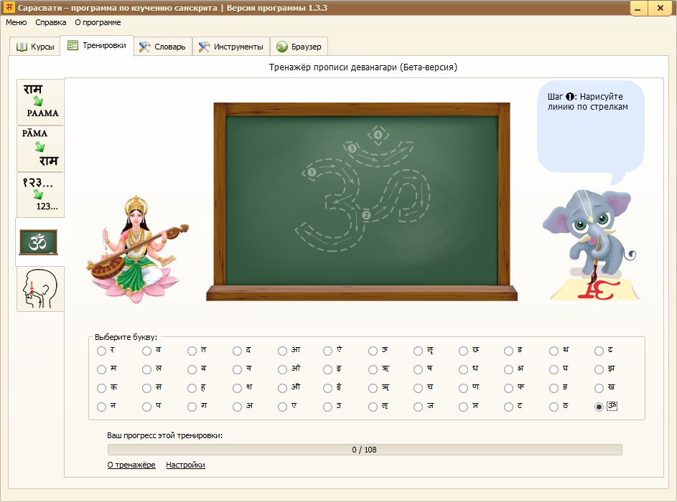Pick the letter क radio button

pos(102,388)
